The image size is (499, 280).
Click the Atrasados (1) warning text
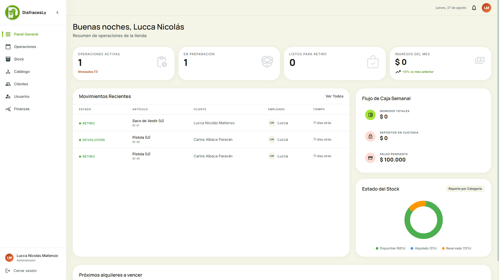click(88, 72)
